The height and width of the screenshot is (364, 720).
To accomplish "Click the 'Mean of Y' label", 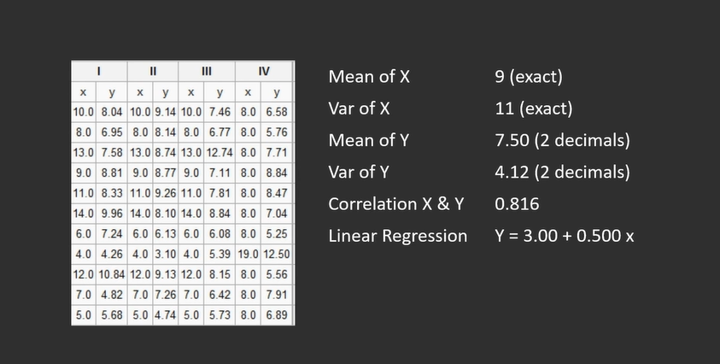I will tap(368, 140).
